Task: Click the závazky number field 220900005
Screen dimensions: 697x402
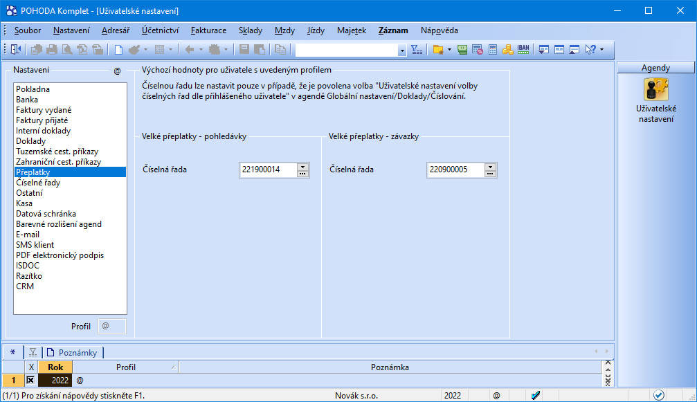Action: (x=455, y=170)
